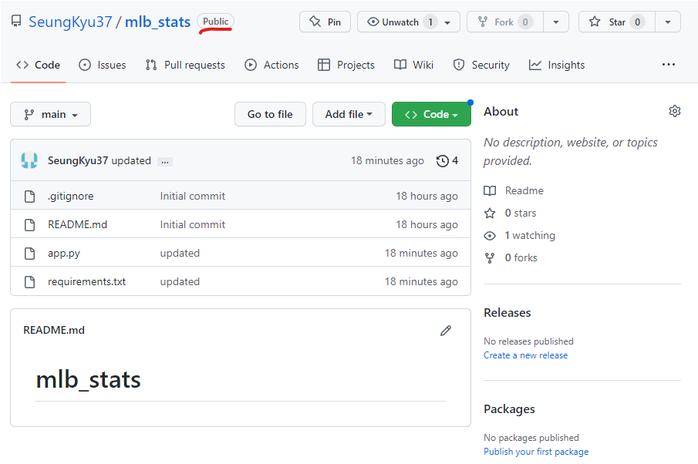Image resolution: width=698 pixels, height=464 pixels.
Task: Open the 'Initial commit' link for .gitignore
Action: click(192, 197)
